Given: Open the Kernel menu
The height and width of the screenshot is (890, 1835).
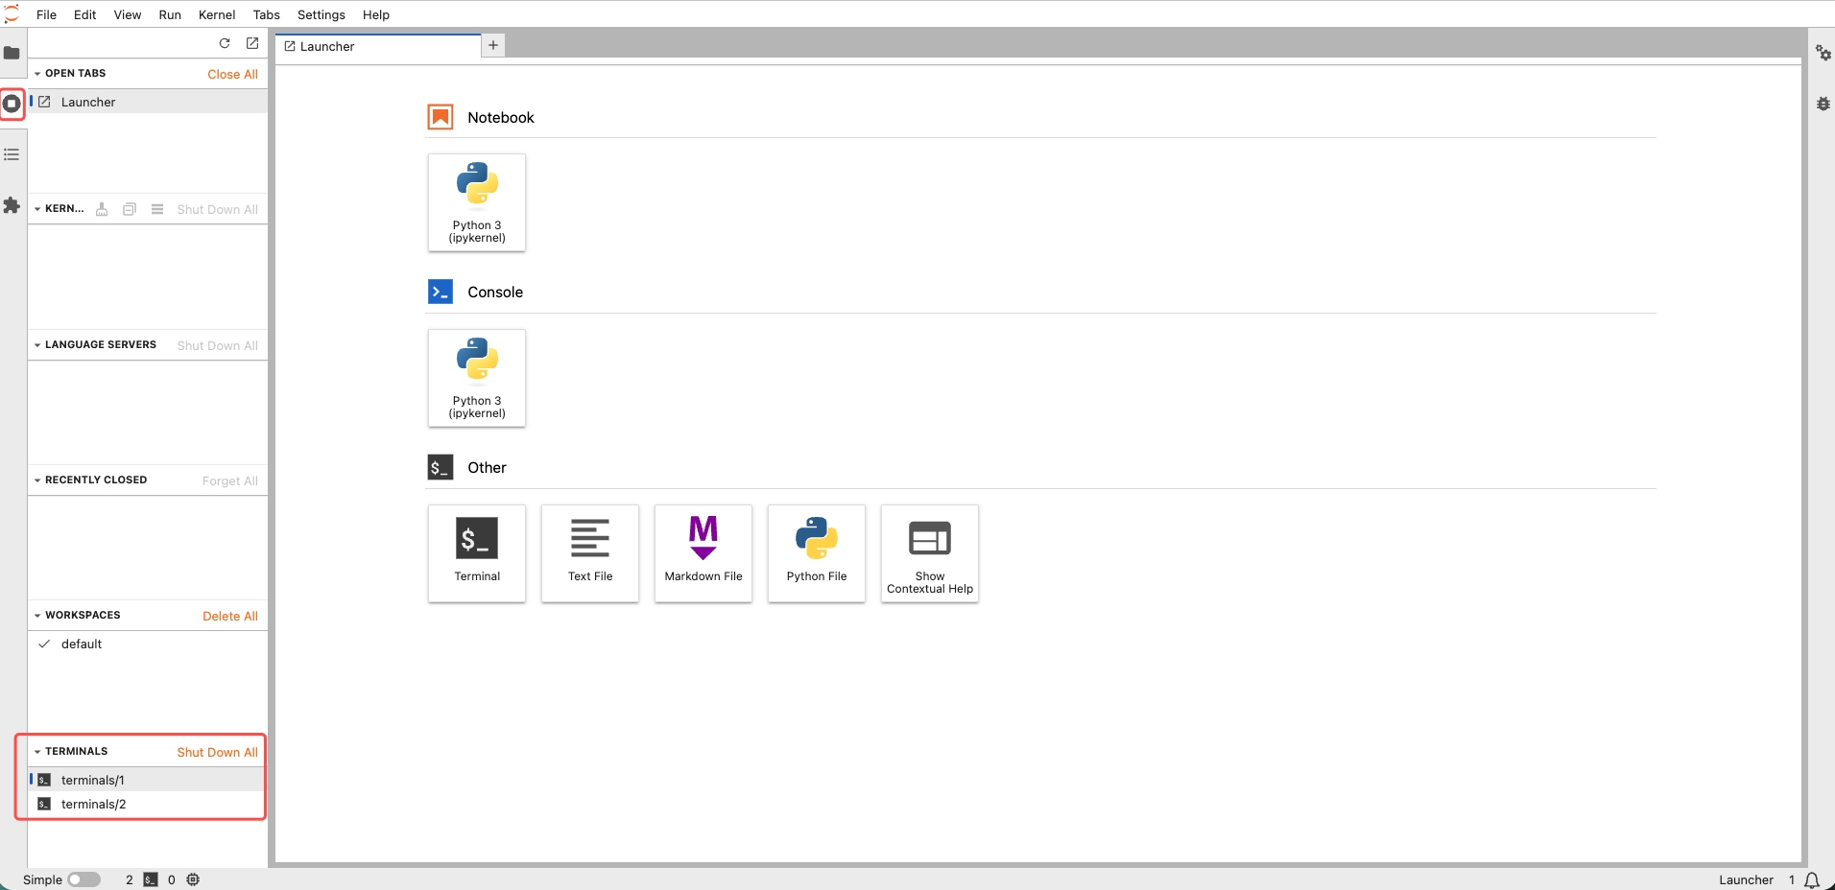Looking at the screenshot, I should pos(217,14).
